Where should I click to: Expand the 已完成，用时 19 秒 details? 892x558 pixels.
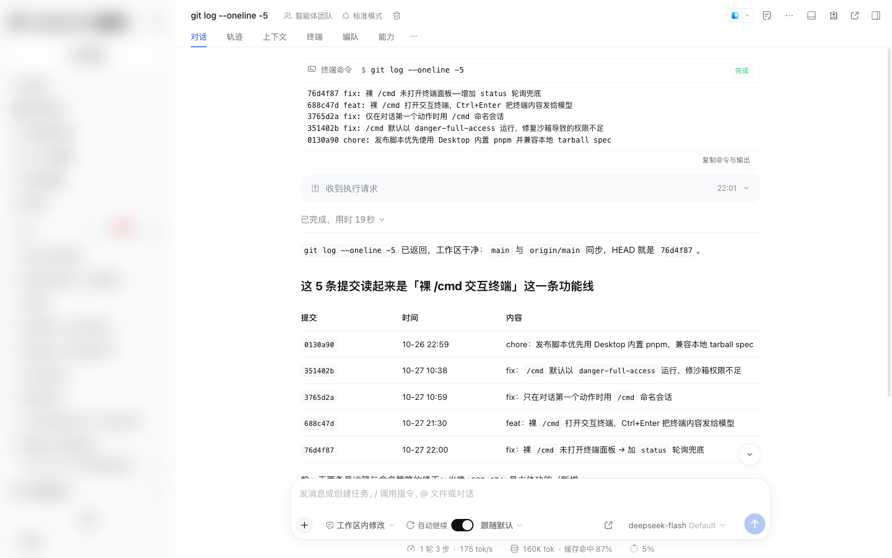pyautogui.click(x=343, y=219)
